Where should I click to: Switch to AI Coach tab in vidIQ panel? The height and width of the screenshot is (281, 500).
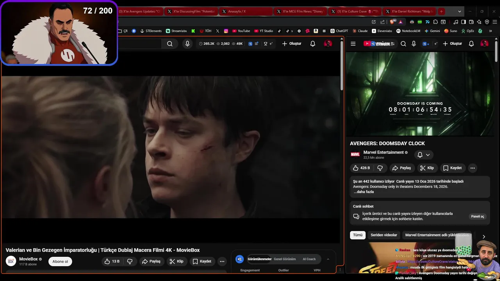309,259
